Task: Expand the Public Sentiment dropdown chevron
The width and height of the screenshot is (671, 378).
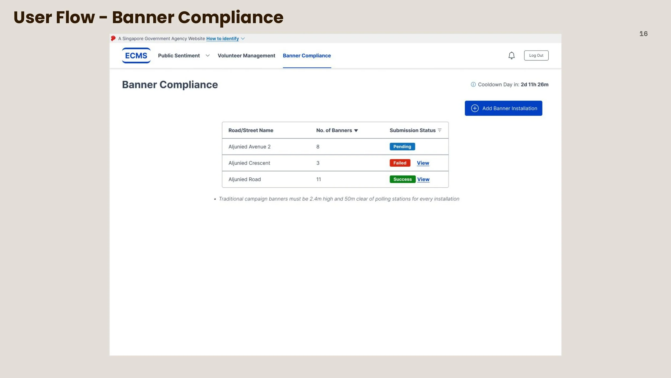Action: pos(207,56)
